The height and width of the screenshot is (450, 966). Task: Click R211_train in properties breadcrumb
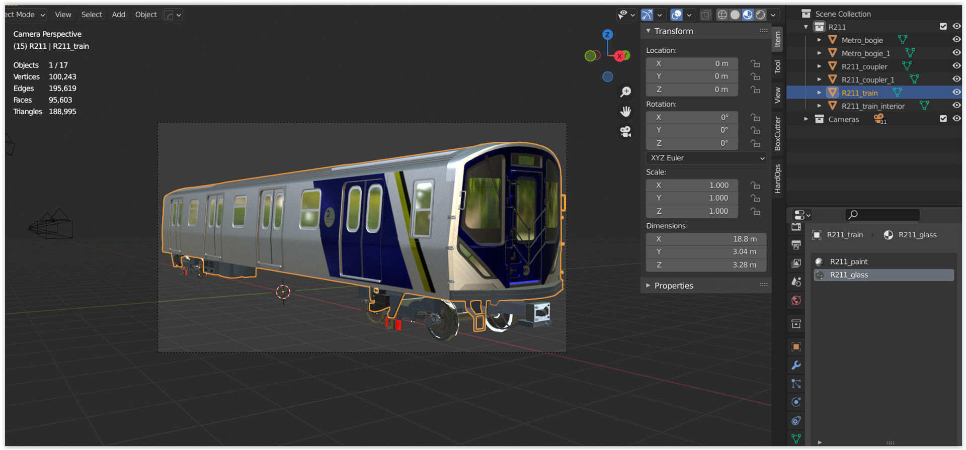pos(845,235)
